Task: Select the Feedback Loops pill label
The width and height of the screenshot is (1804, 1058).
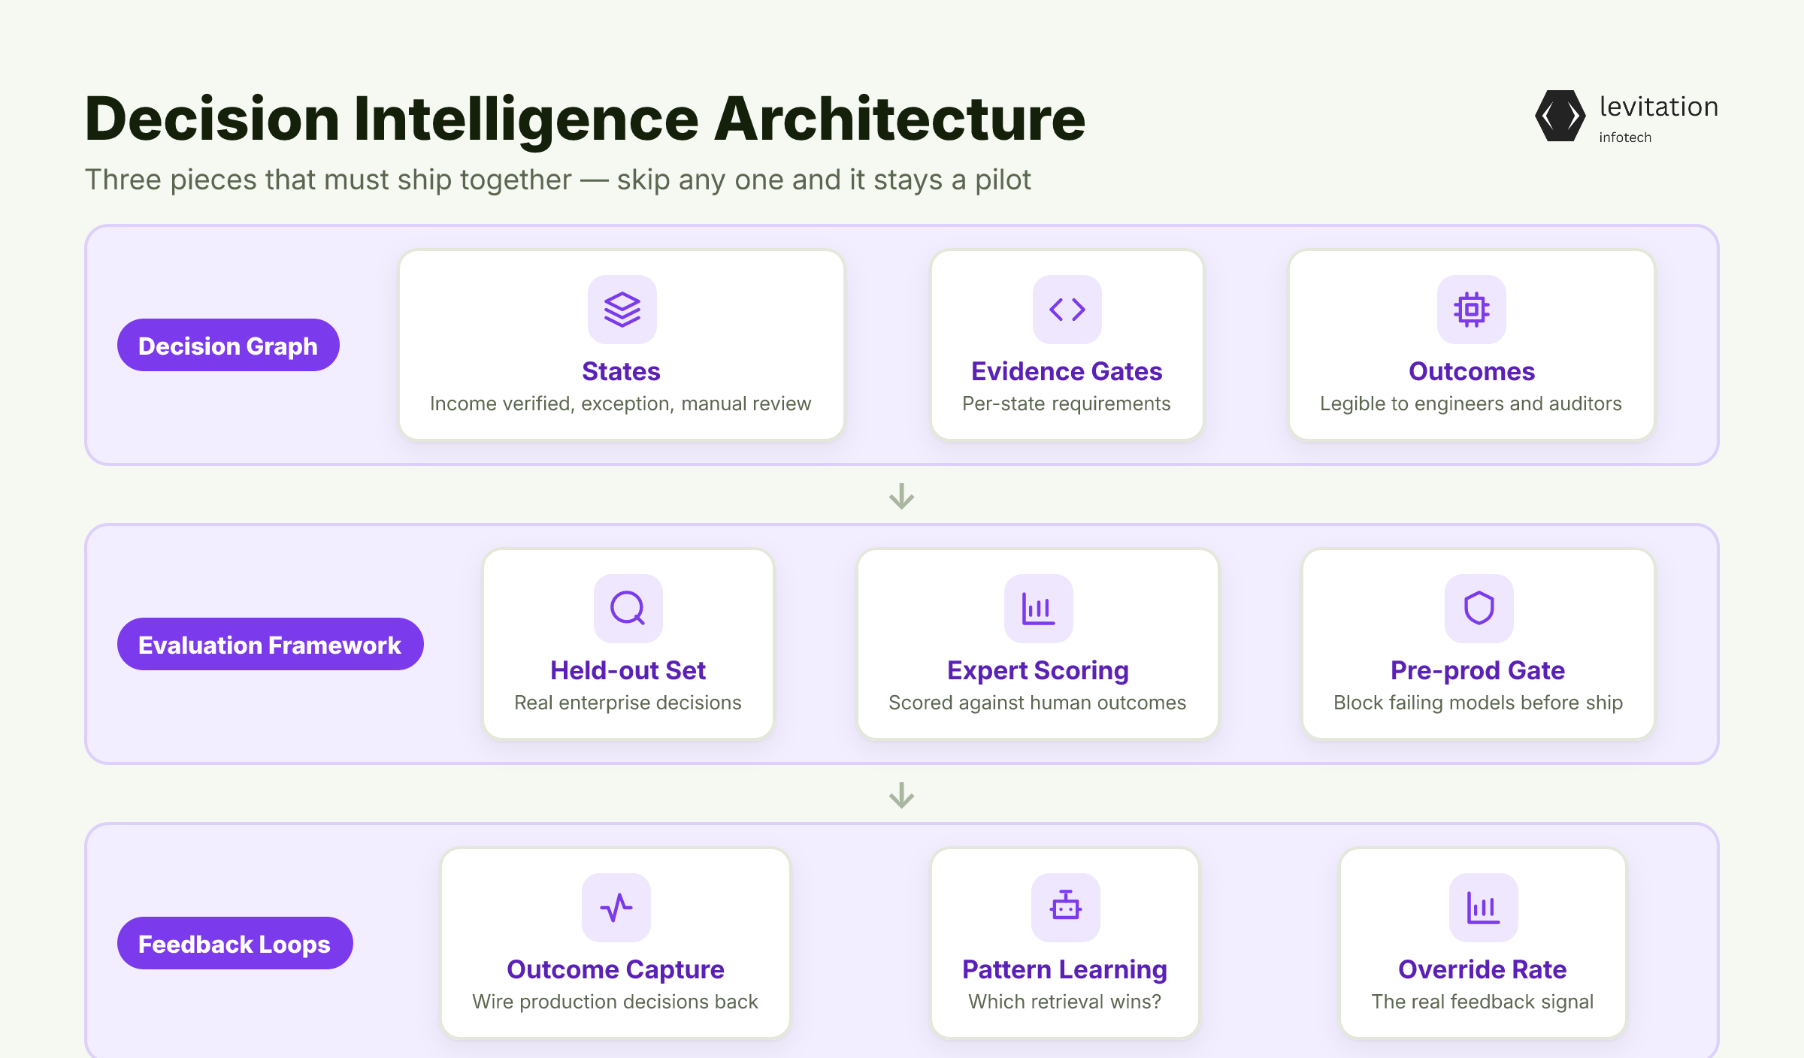Action: pyautogui.click(x=235, y=944)
